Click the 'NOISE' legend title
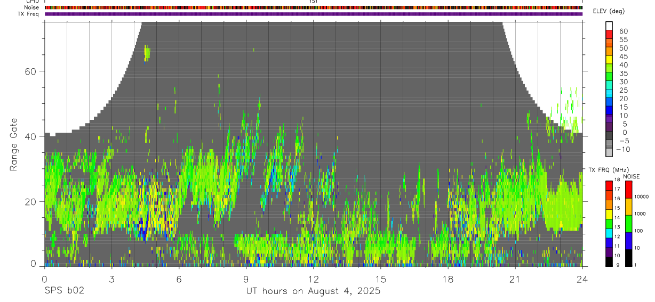 pos(633,176)
